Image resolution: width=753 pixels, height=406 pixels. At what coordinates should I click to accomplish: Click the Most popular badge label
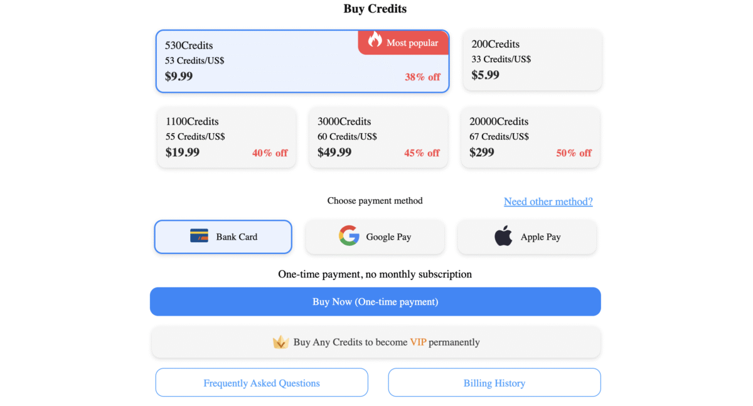pos(412,43)
